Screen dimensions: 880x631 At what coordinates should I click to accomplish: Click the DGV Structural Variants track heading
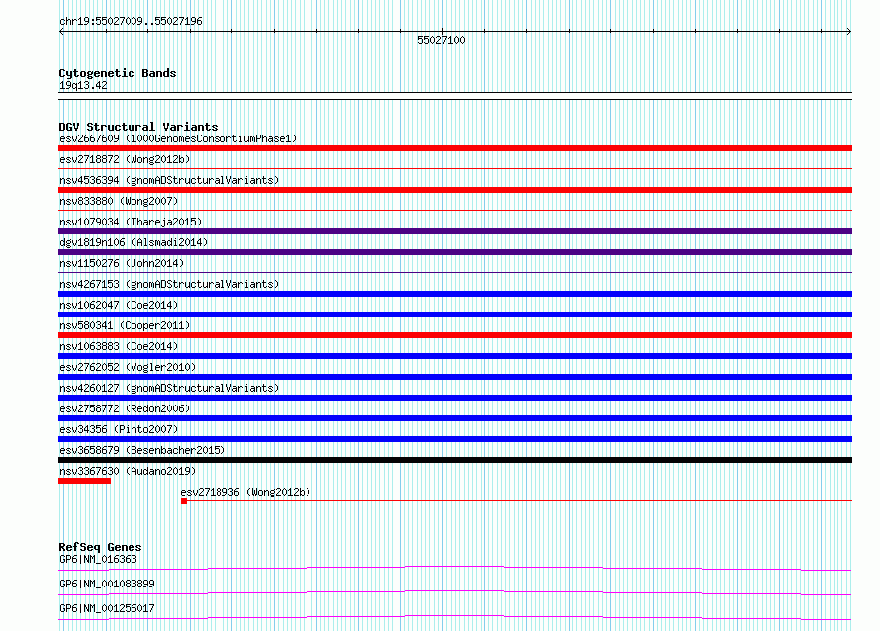138,127
